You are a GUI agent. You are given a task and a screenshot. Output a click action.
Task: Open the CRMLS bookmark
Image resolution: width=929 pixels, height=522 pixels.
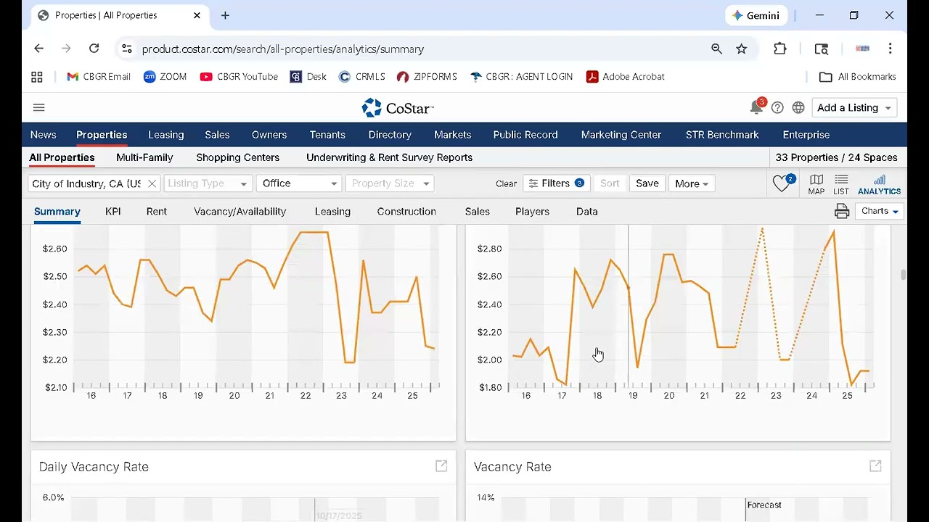(361, 77)
